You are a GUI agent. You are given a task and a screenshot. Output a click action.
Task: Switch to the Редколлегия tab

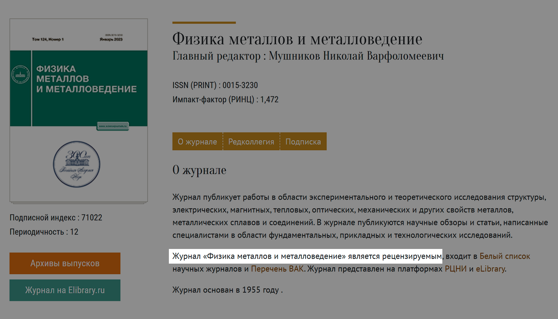click(251, 141)
